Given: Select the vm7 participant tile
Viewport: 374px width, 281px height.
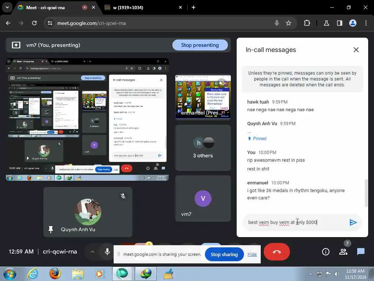Looking at the screenshot, I should coord(203,199).
